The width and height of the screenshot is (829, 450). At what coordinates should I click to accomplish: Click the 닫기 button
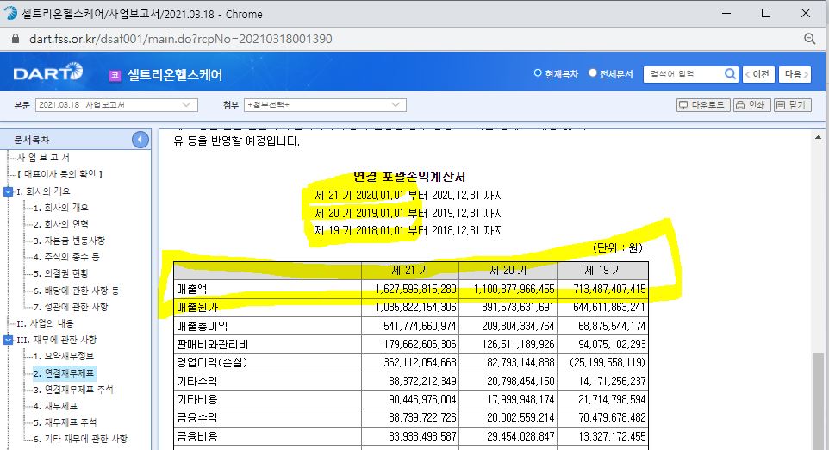792,105
